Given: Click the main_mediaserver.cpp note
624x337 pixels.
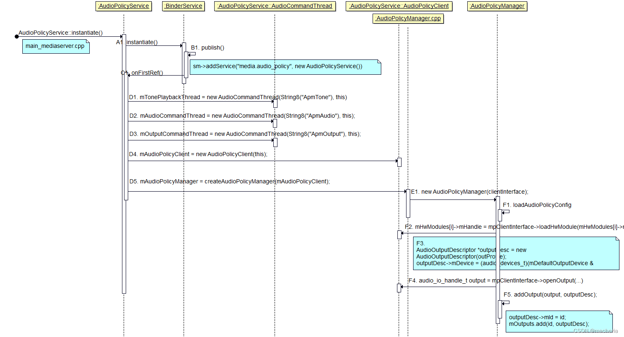Looking at the screenshot, I should coord(55,46).
